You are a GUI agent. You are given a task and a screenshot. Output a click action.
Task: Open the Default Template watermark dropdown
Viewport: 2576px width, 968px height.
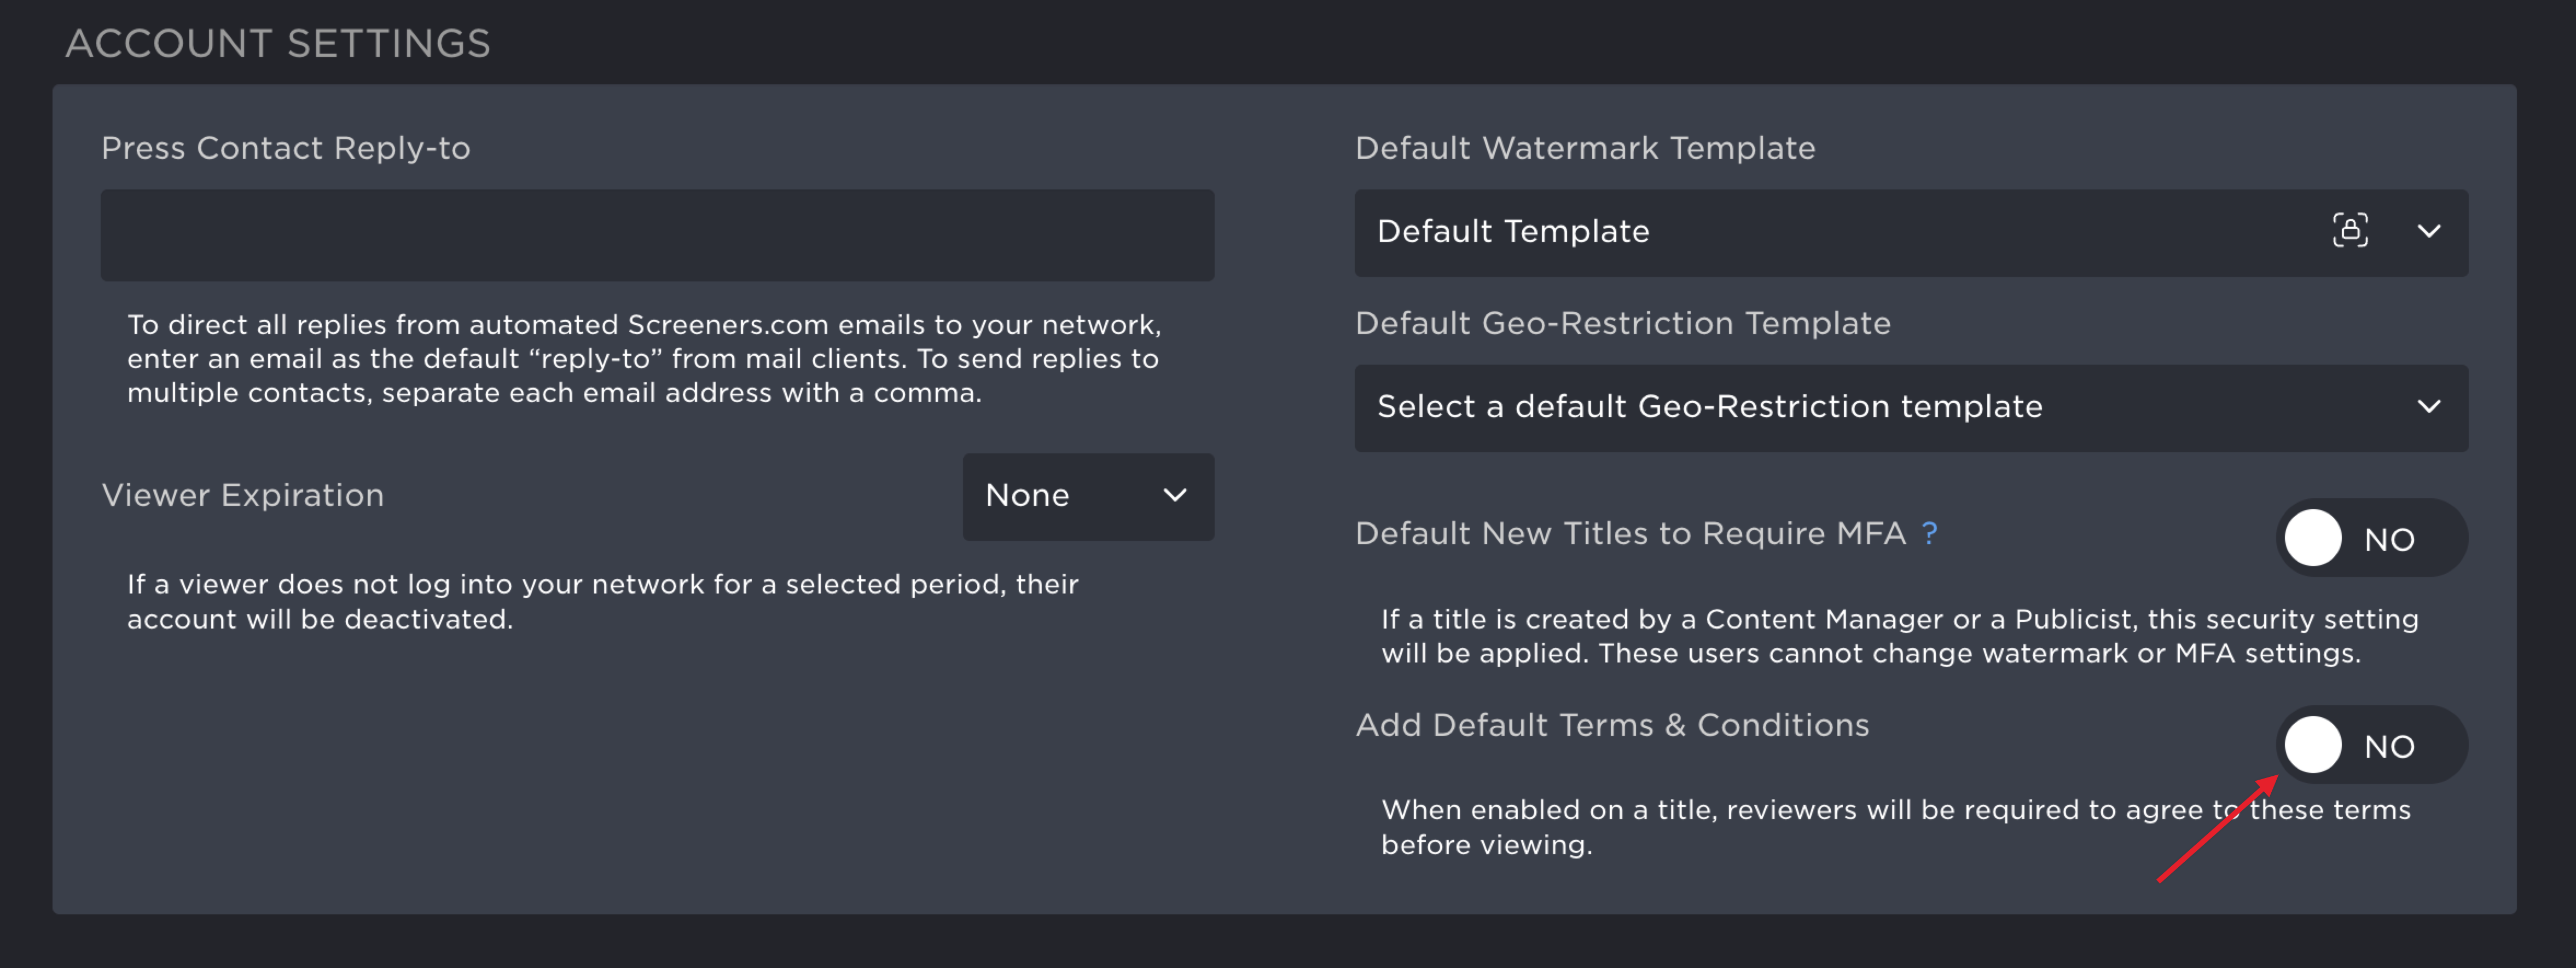1911,233
